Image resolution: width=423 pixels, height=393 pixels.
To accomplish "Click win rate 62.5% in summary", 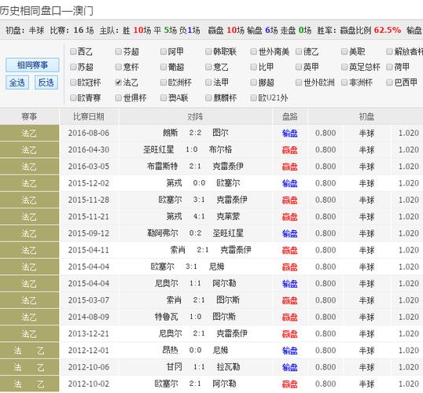I will [x=388, y=30].
